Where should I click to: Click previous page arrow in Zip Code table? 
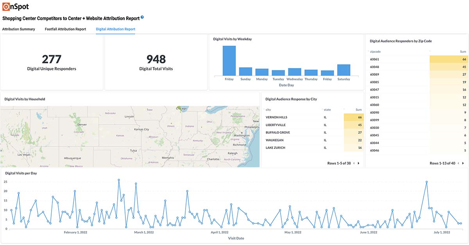pyautogui.click(x=458, y=163)
